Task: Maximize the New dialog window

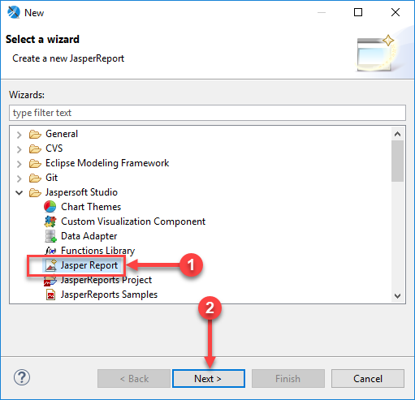Action: [358, 12]
